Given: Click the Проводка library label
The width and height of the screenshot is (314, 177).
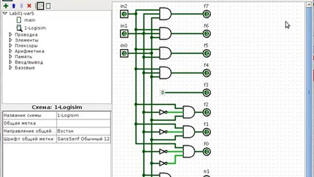Looking at the screenshot, I should tap(26, 35).
